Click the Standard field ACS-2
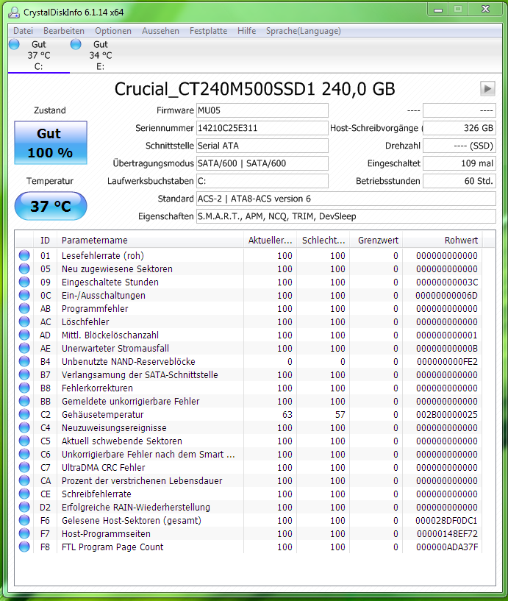508x601 pixels. pos(346,199)
